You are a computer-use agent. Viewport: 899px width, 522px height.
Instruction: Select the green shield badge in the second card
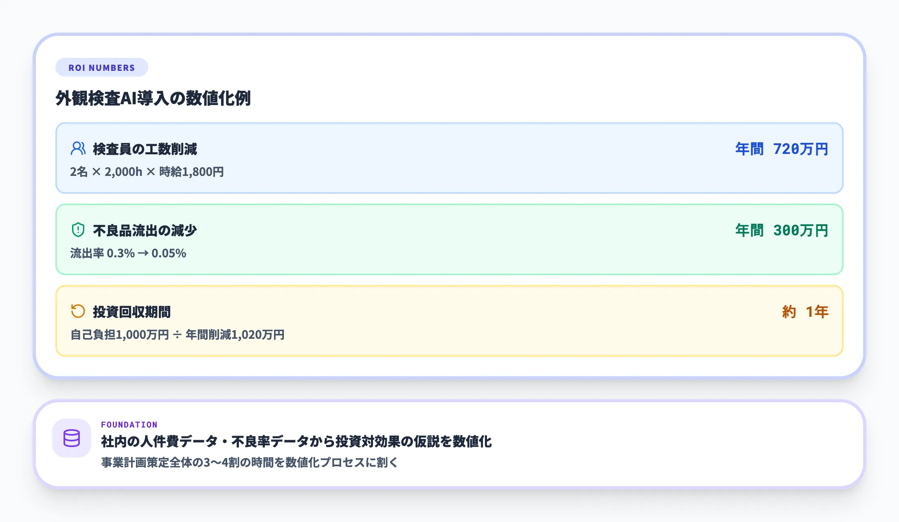tap(78, 230)
